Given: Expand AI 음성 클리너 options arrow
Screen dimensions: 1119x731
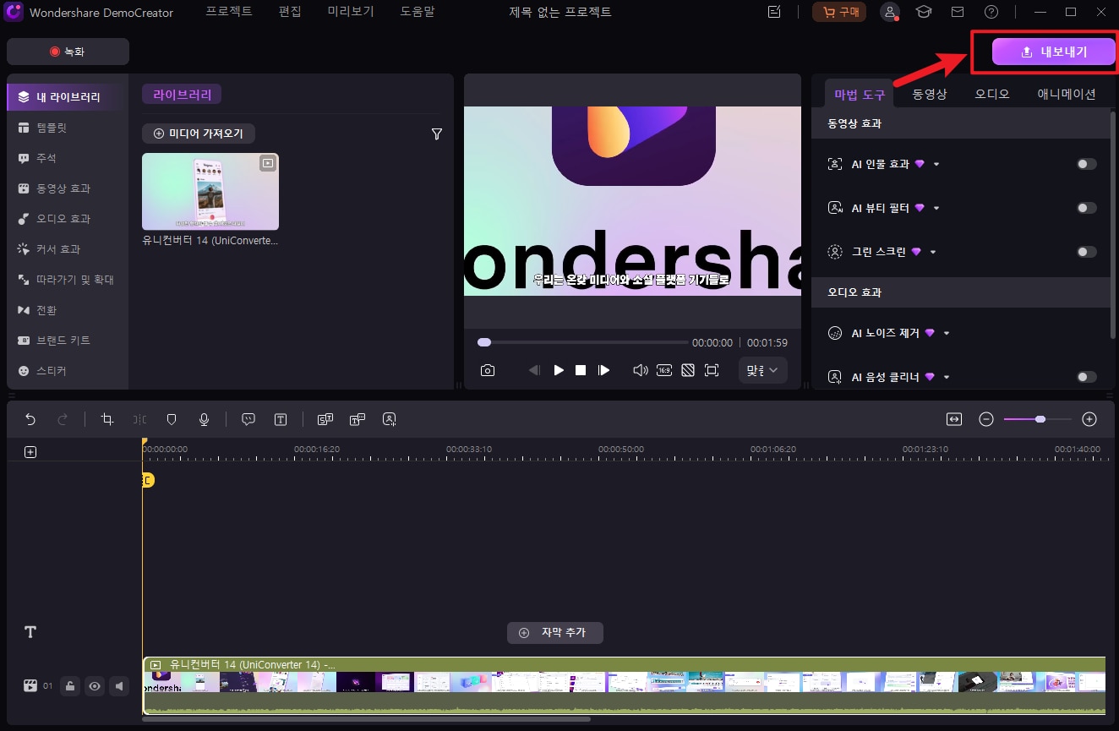Looking at the screenshot, I should coord(947,378).
